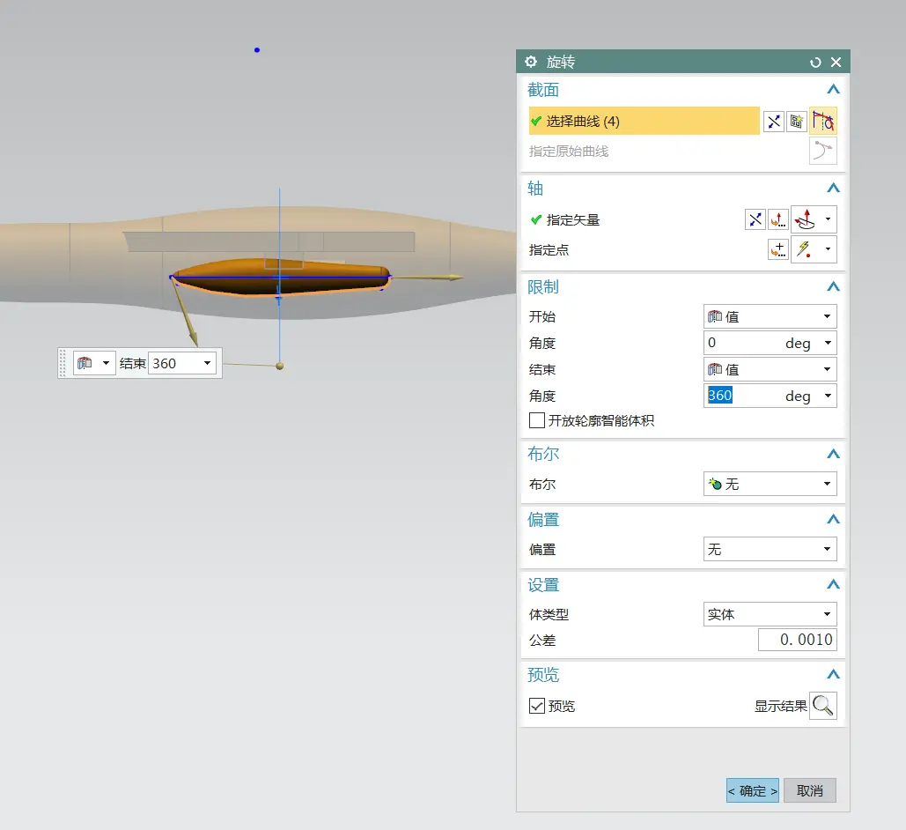The height and width of the screenshot is (830, 906).
Task: Open the vector dialog icon beside 指定矢量
Action: (778, 219)
